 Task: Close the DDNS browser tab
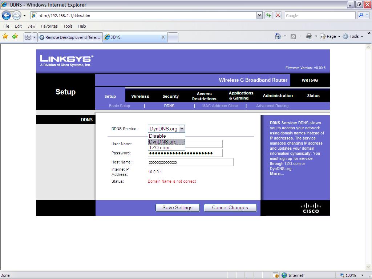[x=163, y=37]
